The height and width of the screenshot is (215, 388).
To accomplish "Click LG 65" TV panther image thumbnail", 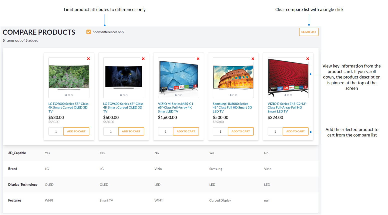I will tap(124, 77).
